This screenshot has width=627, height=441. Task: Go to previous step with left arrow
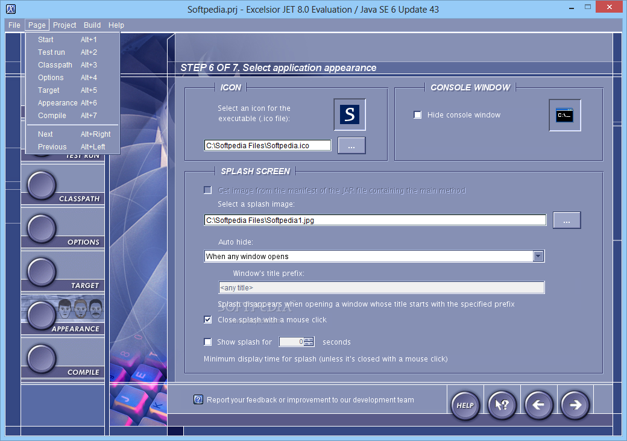538,405
